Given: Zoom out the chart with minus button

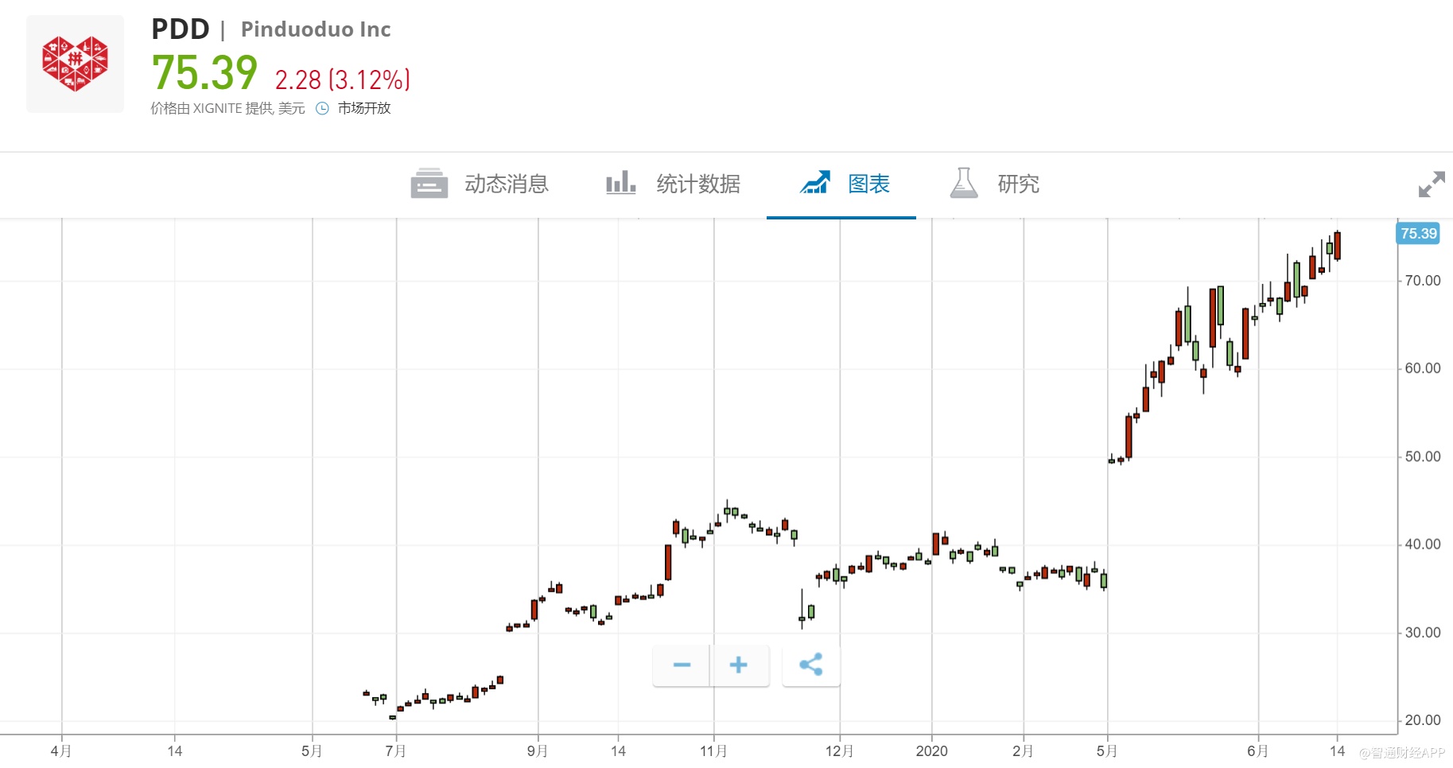Looking at the screenshot, I should click(682, 665).
